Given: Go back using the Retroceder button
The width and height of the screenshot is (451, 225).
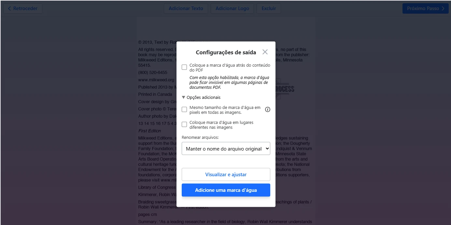Looking at the screenshot, I should [22, 8].
